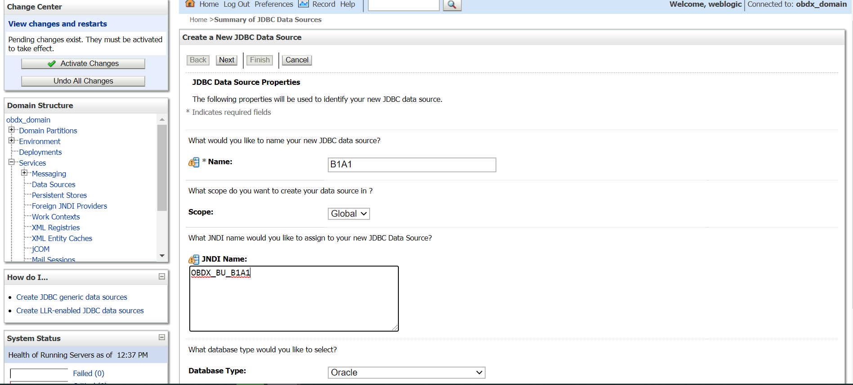
Task: Open Persistent Stores in the tree
Action: click(59, 195)
